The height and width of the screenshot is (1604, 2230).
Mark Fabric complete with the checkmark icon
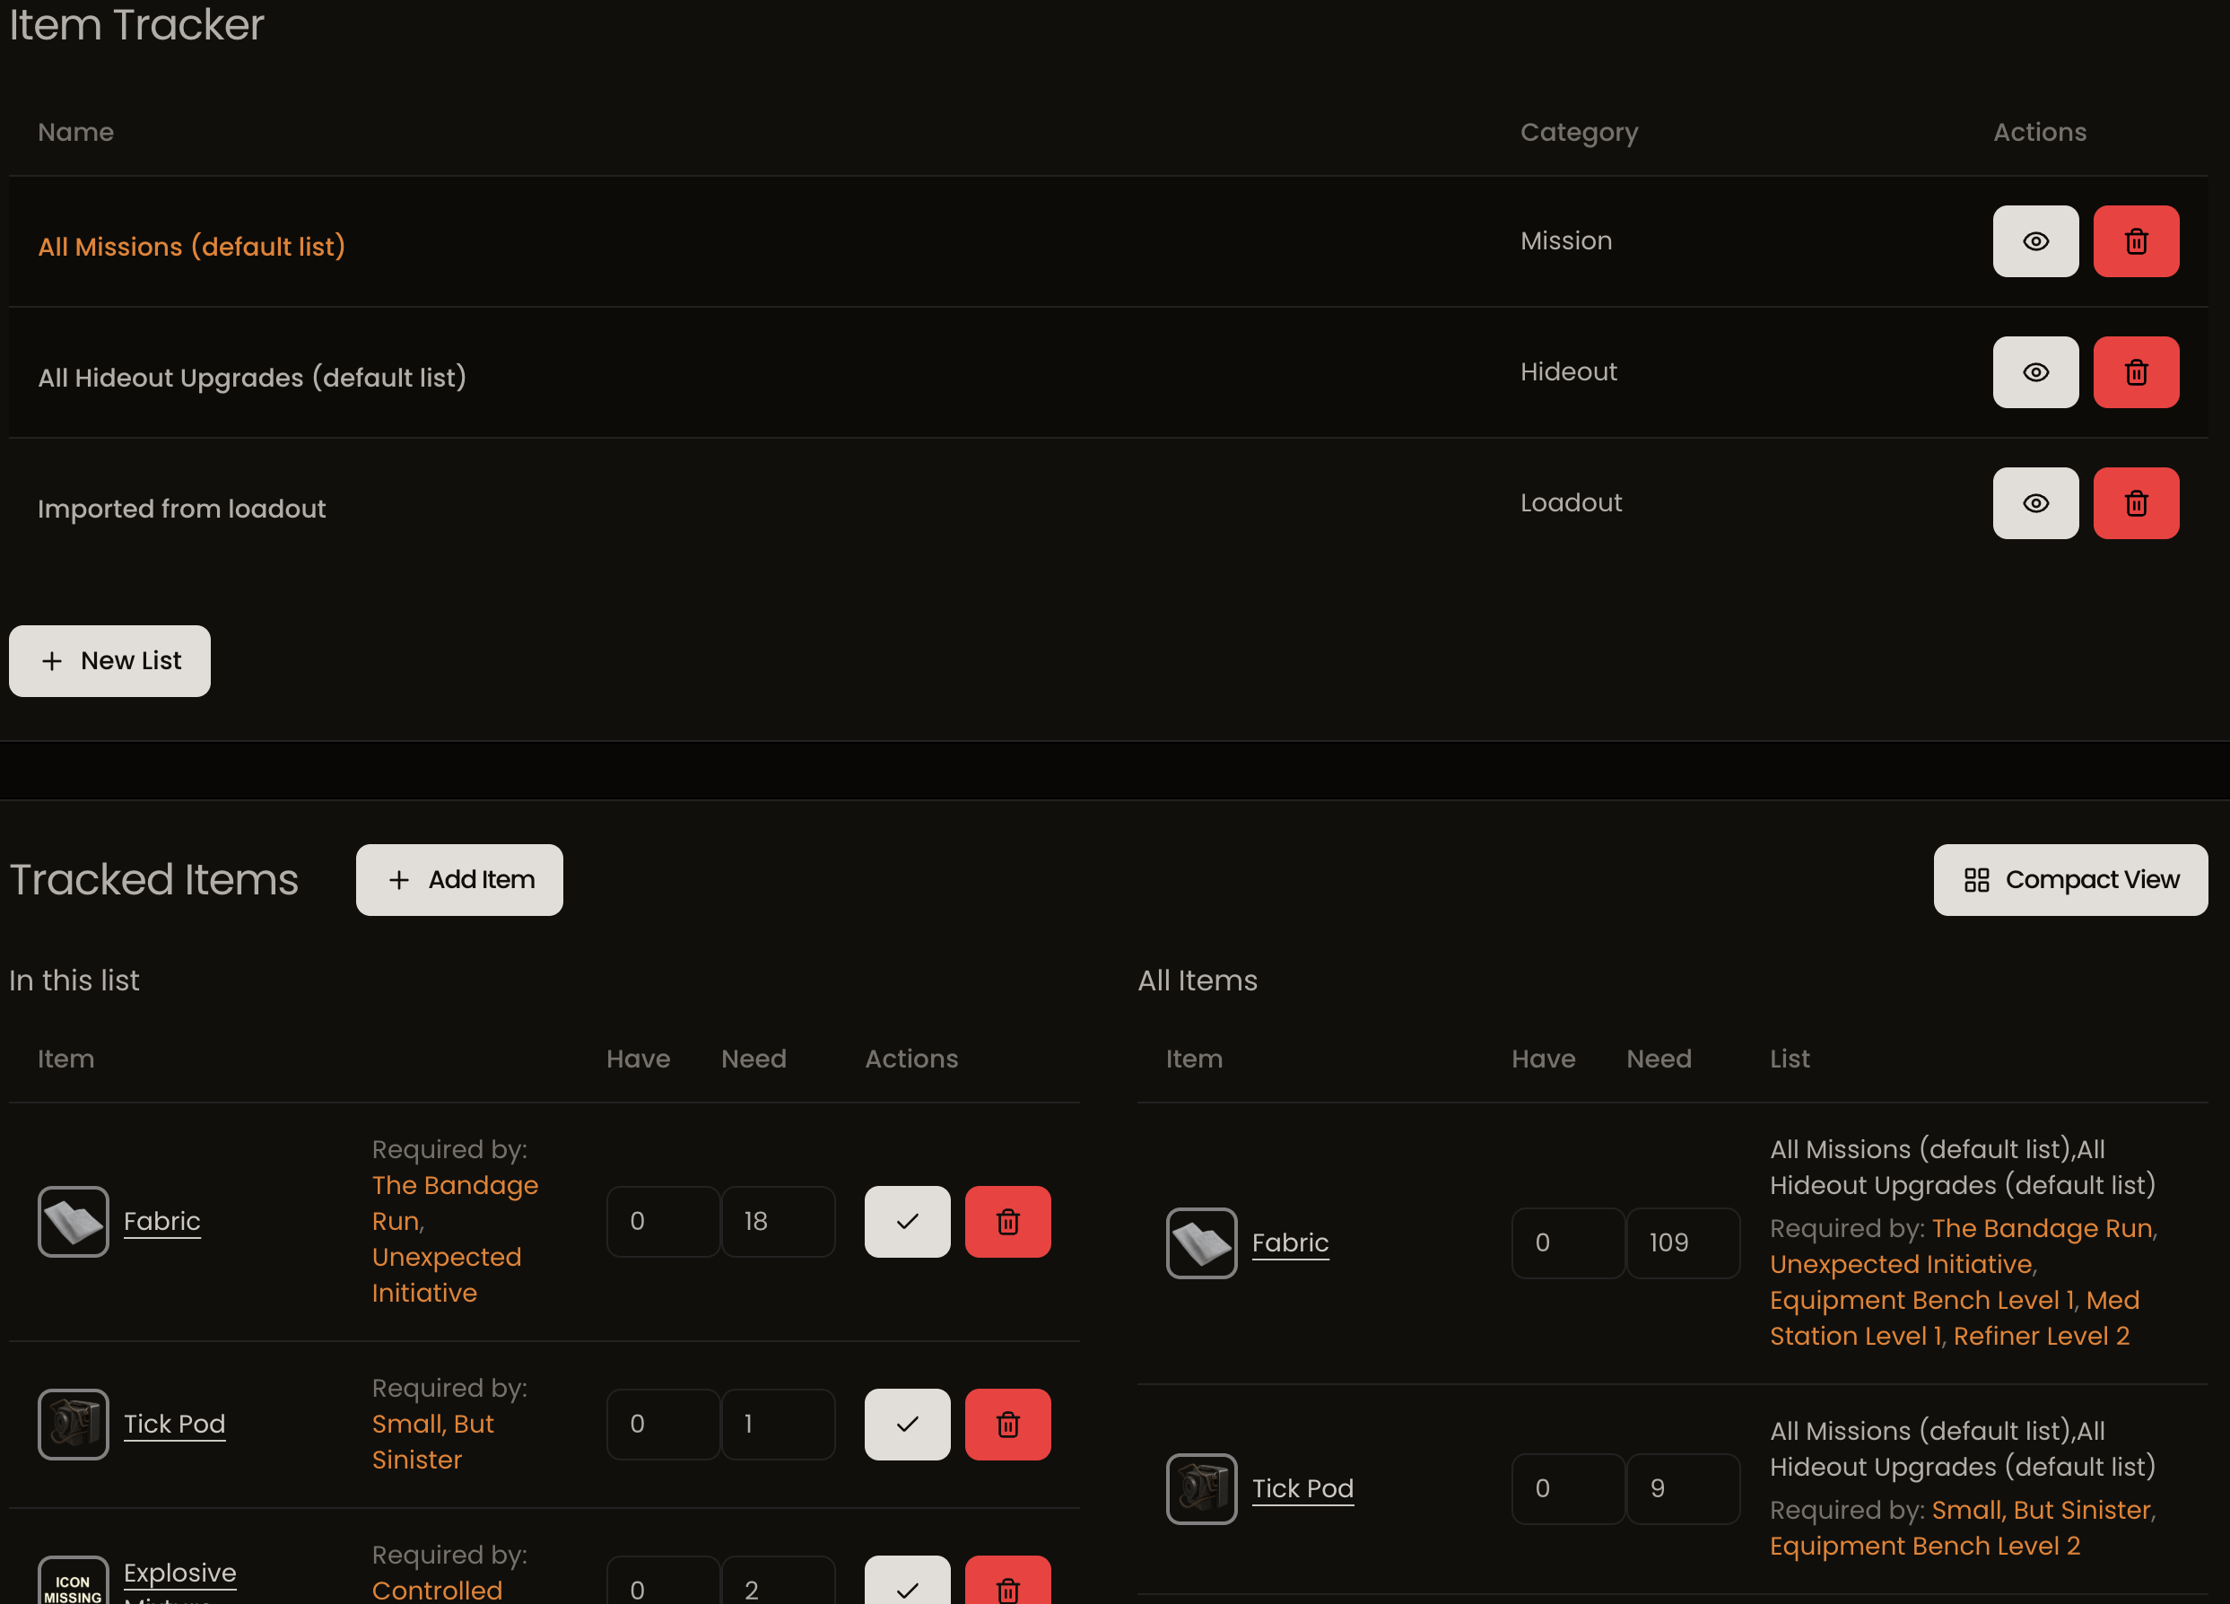pyautogui.click(x=907, y=1220)
